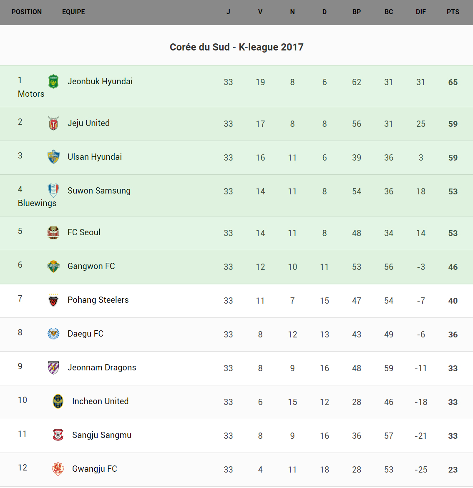Click the EQUIPE column header
Screen dimensions: 473x488
pos(73,12)
